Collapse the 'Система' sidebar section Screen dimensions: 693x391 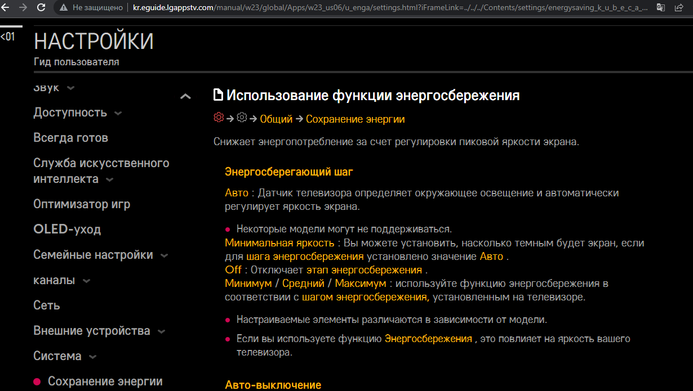click(92, 357)
